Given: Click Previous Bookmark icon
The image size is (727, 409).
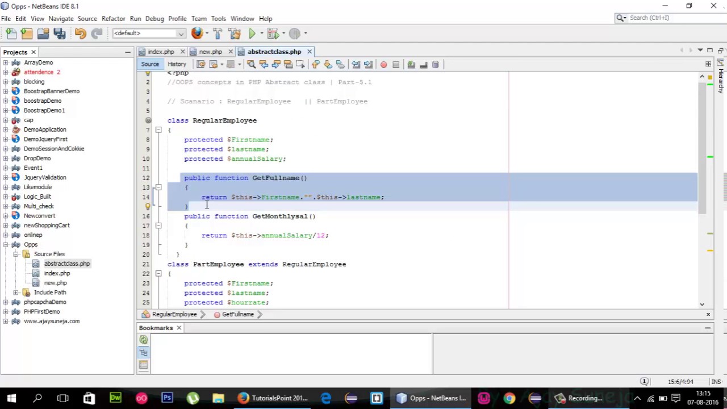Looking at the screenshot, I should pyautogui.click(x=316, y=65).
